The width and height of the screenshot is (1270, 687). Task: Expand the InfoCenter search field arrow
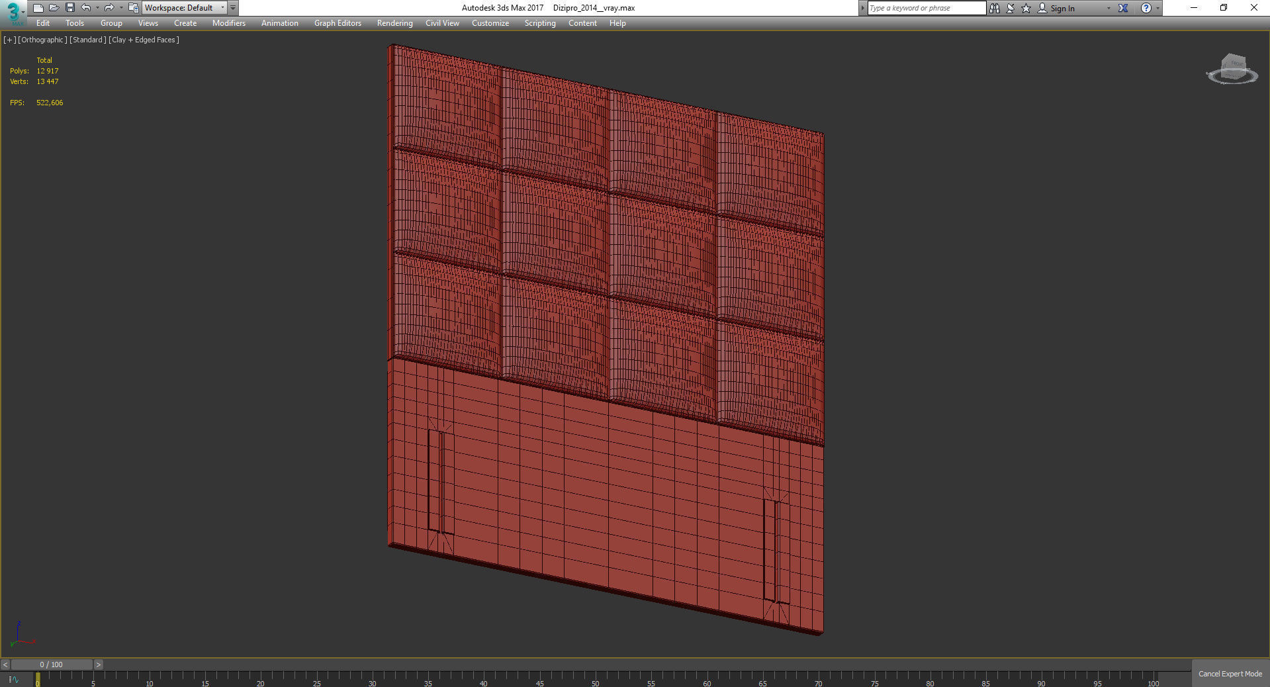pos(862,8)
